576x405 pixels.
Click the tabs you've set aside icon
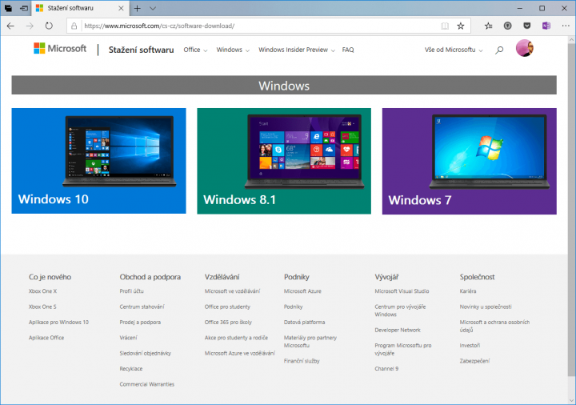8,8
